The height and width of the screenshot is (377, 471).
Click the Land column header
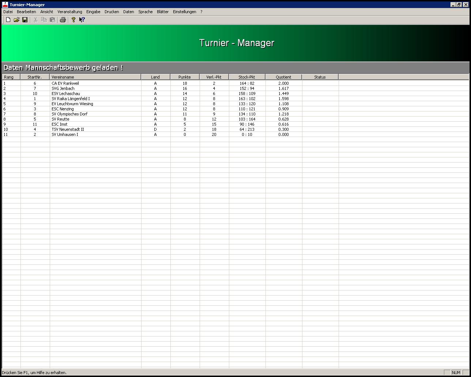click(155, 77)
